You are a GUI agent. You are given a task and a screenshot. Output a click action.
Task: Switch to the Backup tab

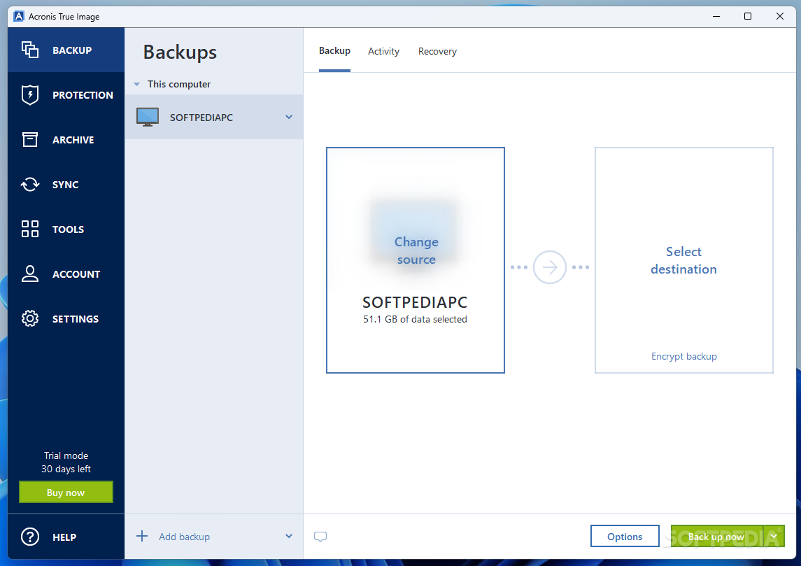pos(334,50)
